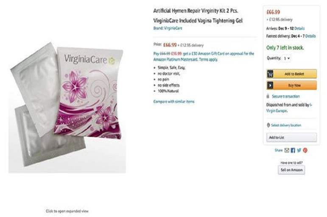This screenshot has width=327, height=217.
Task: Open Details link for fastest delivery
Action: (310, 36)
